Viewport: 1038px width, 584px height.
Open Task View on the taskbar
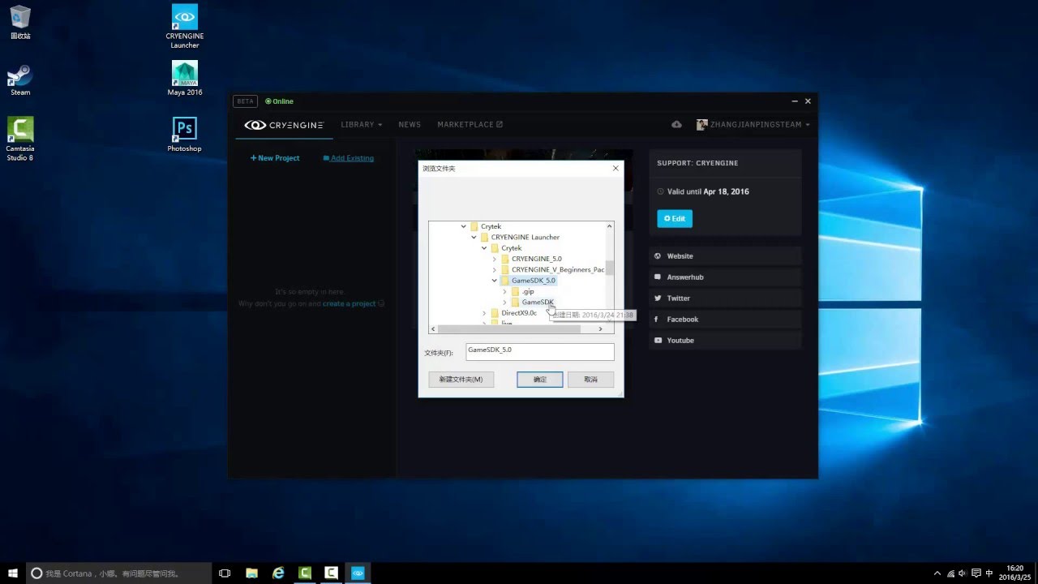pos(225,573)
